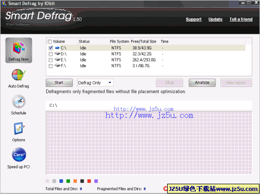Click the red legend swatch
Viewport: 260px width, 194px height.
click(89, 181)
